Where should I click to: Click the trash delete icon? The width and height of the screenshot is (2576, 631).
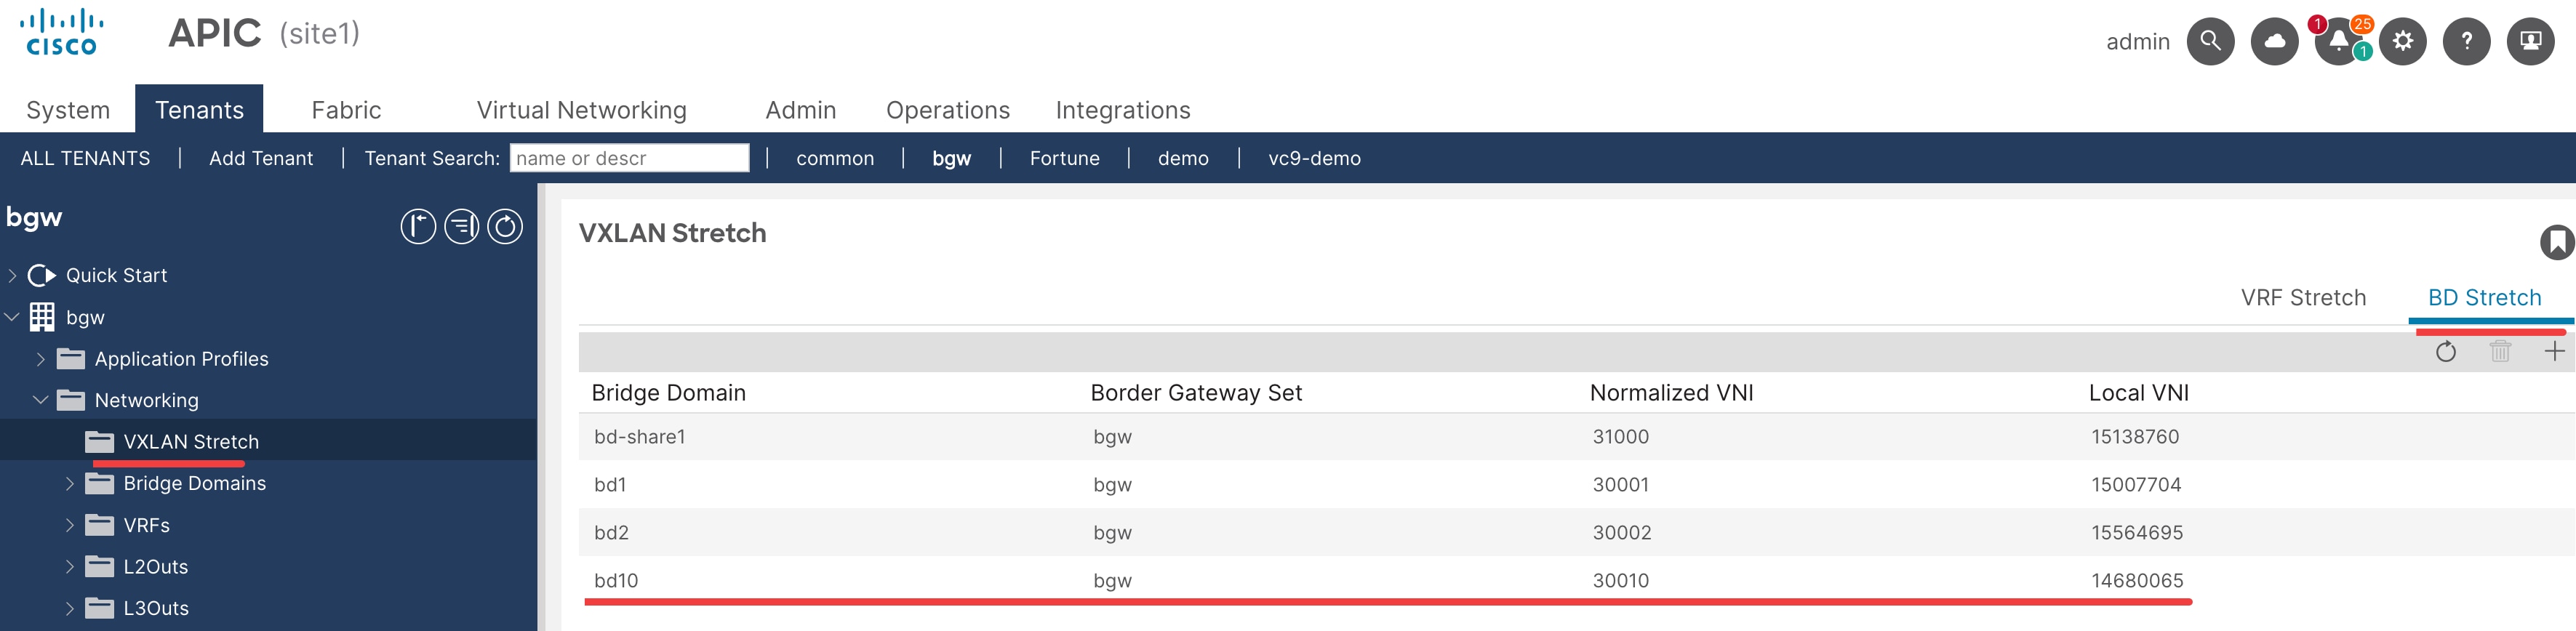click(x=2500, y=351)
